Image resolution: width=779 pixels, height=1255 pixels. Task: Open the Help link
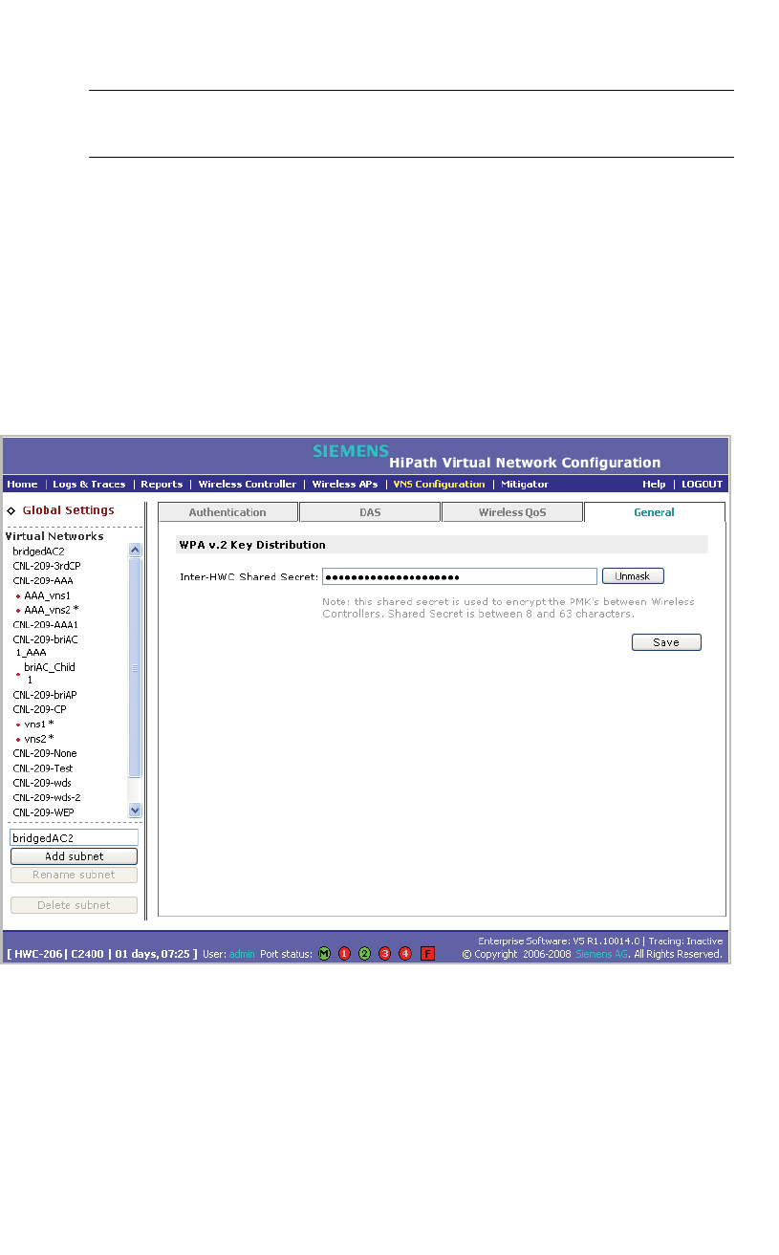(654, 485)
